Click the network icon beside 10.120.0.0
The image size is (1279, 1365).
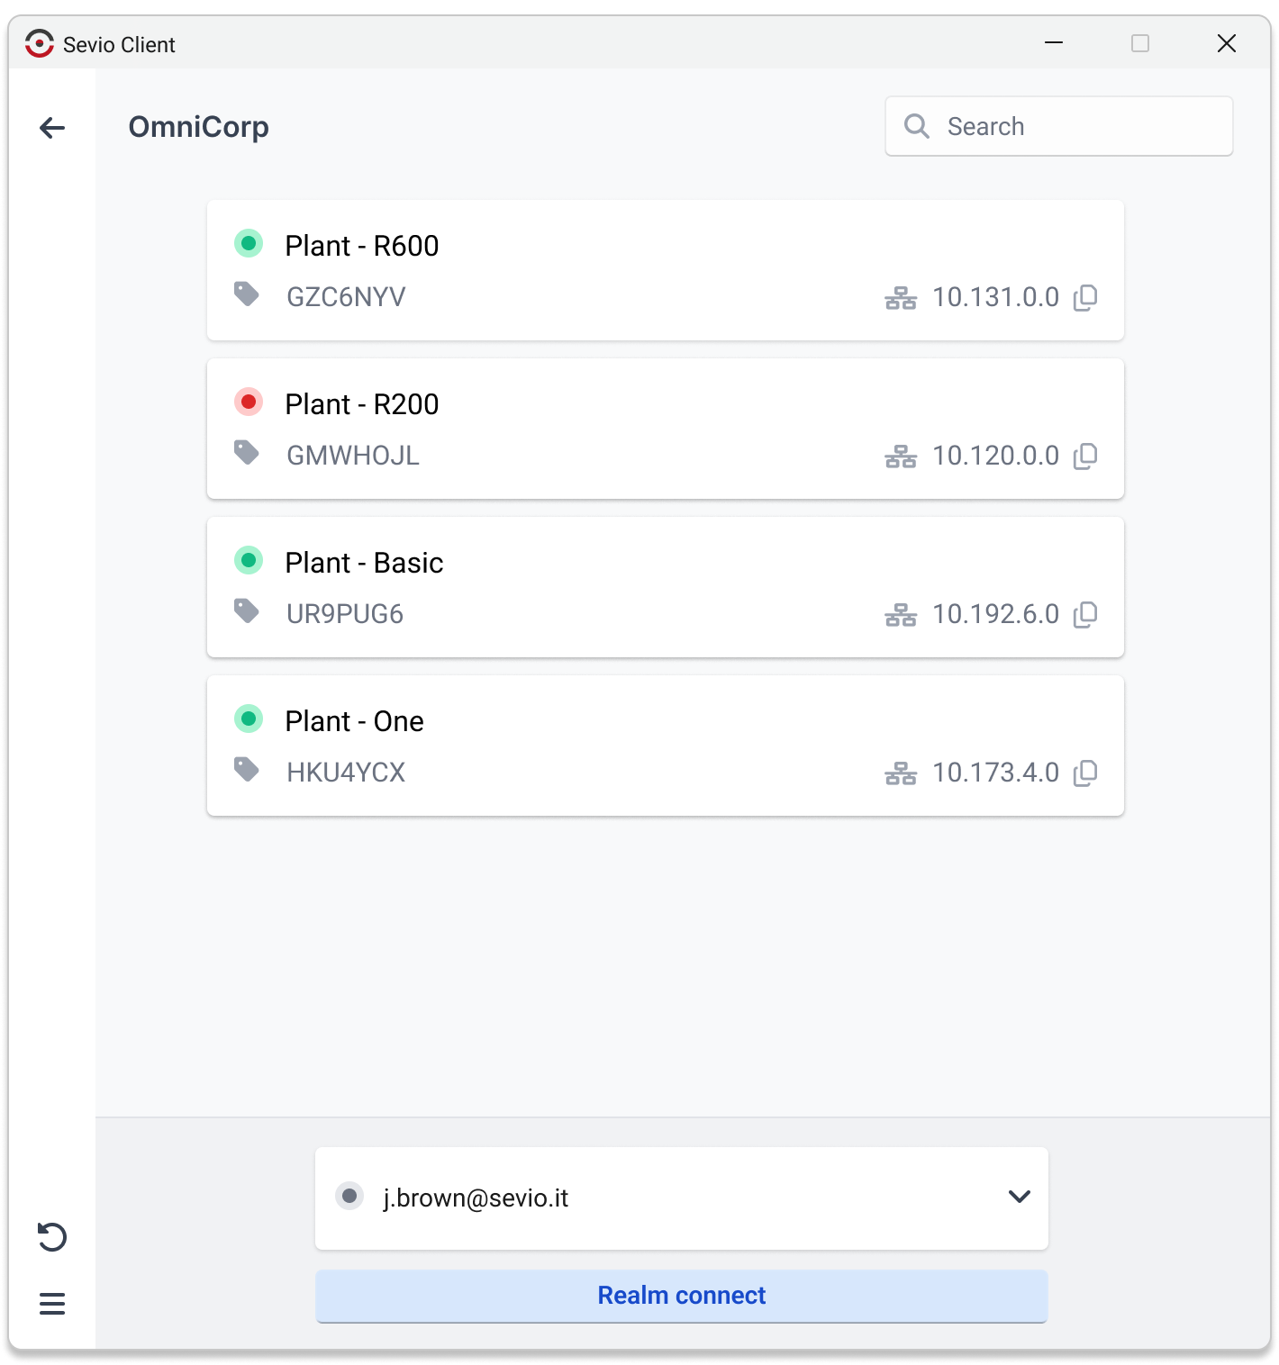pos(900,457)
